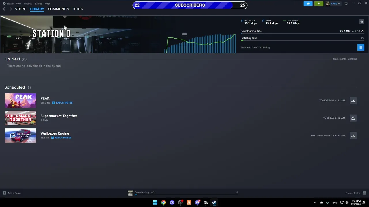Click the Steam taskbar icon

(x=214, y=202)
